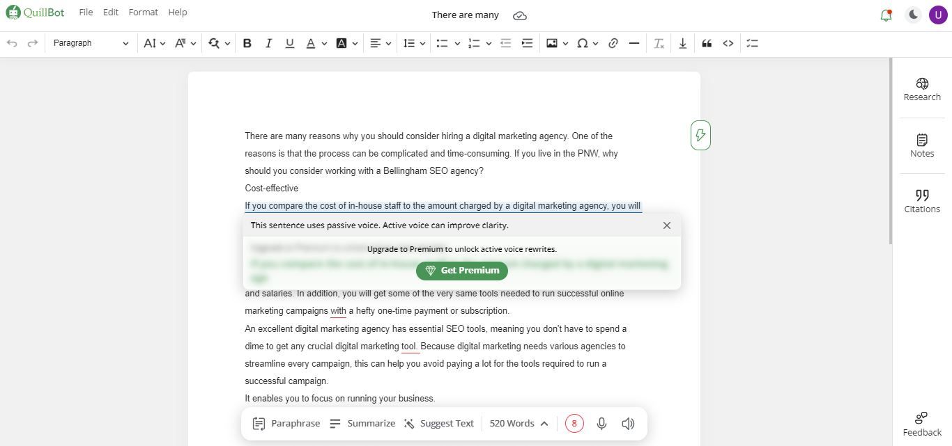The height and width of the screenshot is (446, 952).
Task: Insert a code block
Action: point(728,43)
